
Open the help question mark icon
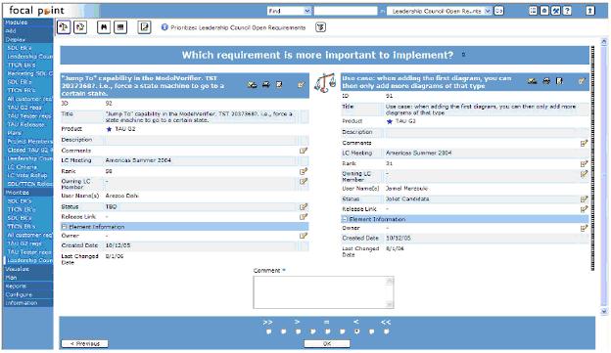click(x=567, y=11)
